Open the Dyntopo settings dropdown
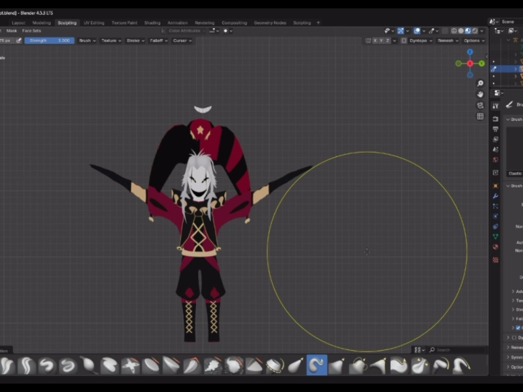This screenshot has height=392, width=523. (x=421, y=41)
